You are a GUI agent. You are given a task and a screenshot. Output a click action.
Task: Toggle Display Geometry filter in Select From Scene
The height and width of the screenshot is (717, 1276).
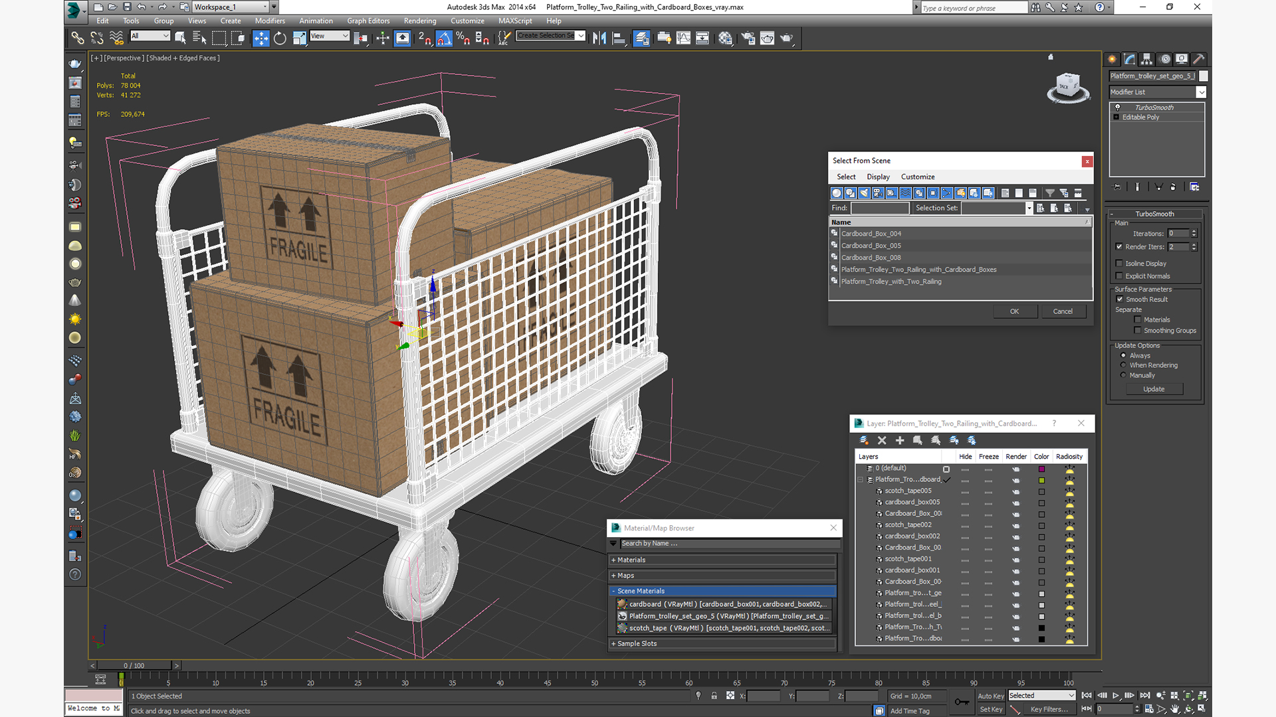(837, 193)
